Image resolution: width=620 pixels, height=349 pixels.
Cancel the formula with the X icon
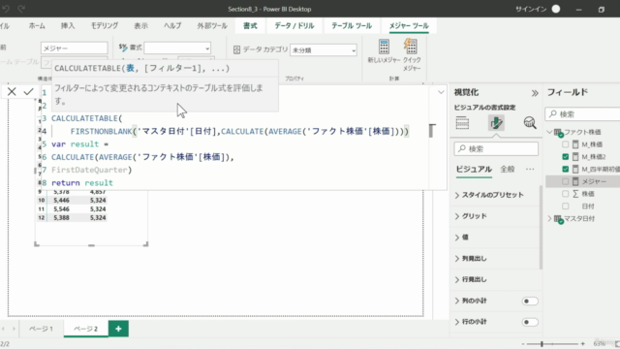(x=12, y=92)
